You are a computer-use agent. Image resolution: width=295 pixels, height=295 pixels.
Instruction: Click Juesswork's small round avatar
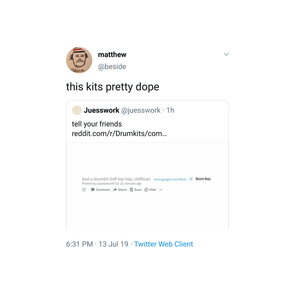[x=77, y=110]
